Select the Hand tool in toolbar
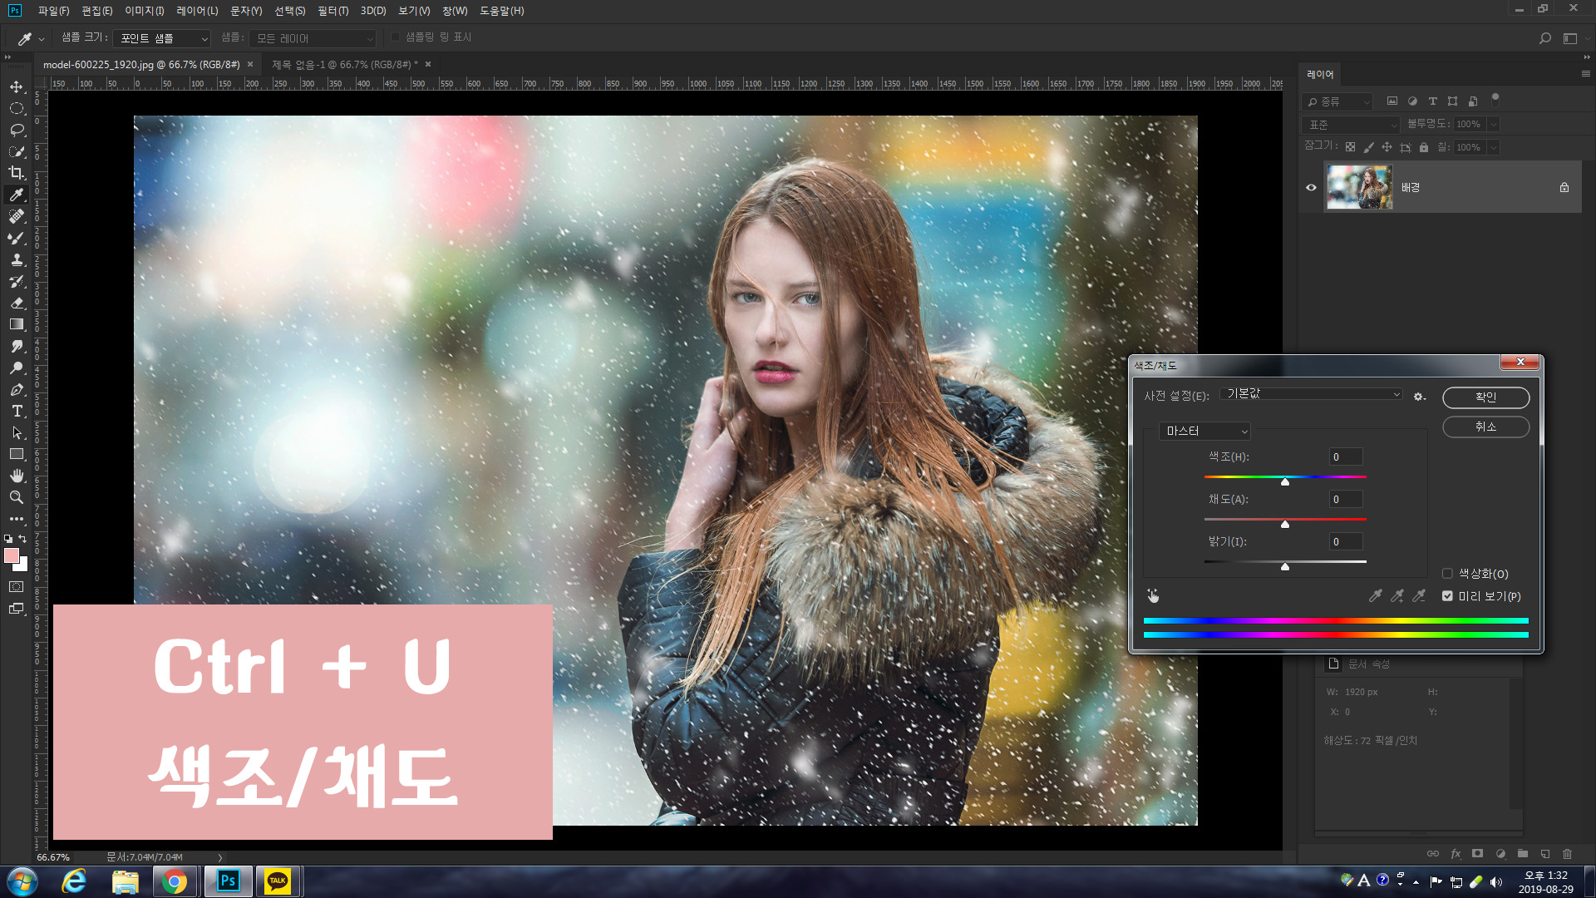Image resolution: width=1596 pixels, height=898 pixels. (x=17, y=476)
